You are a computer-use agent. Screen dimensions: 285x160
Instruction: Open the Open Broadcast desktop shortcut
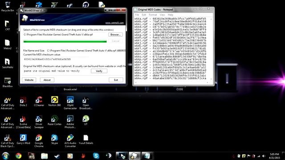pyautogui.click(x=86, y=103)
